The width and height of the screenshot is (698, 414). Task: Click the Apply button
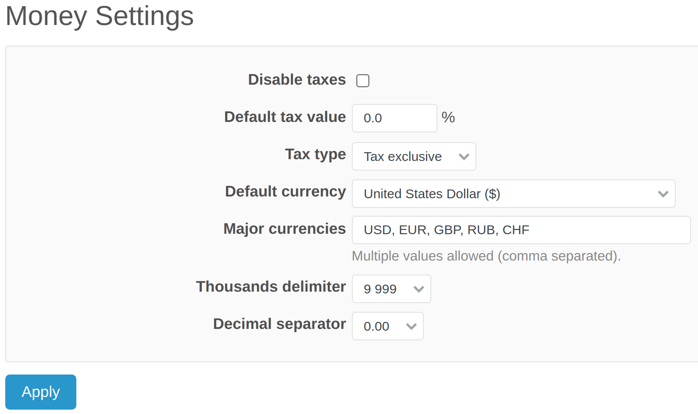point(40,392)
